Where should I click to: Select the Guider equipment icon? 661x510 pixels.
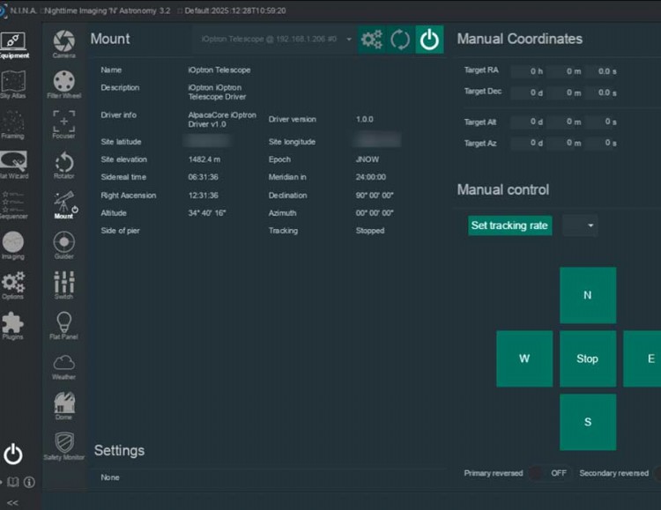point(64,245)
